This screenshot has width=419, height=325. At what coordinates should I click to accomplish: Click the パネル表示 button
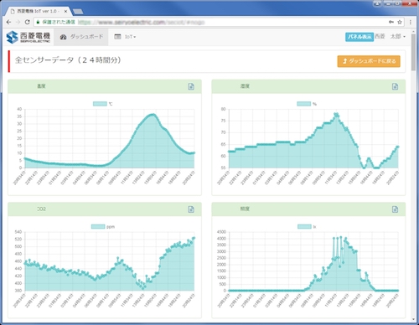click(x=360, y=37)
